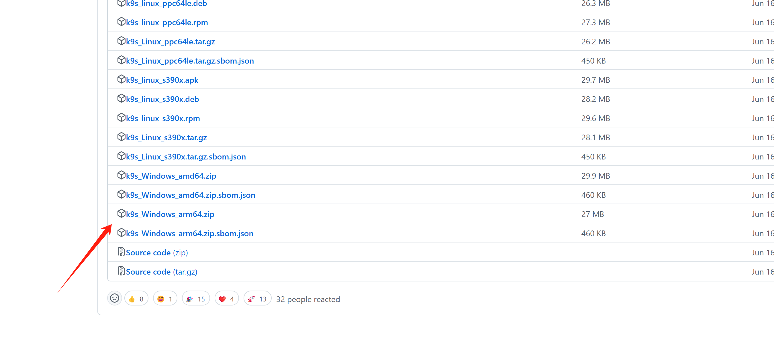
Task: Click package icon beside k9s_linux_s390x.apk
Action: [x=121, y=79]
